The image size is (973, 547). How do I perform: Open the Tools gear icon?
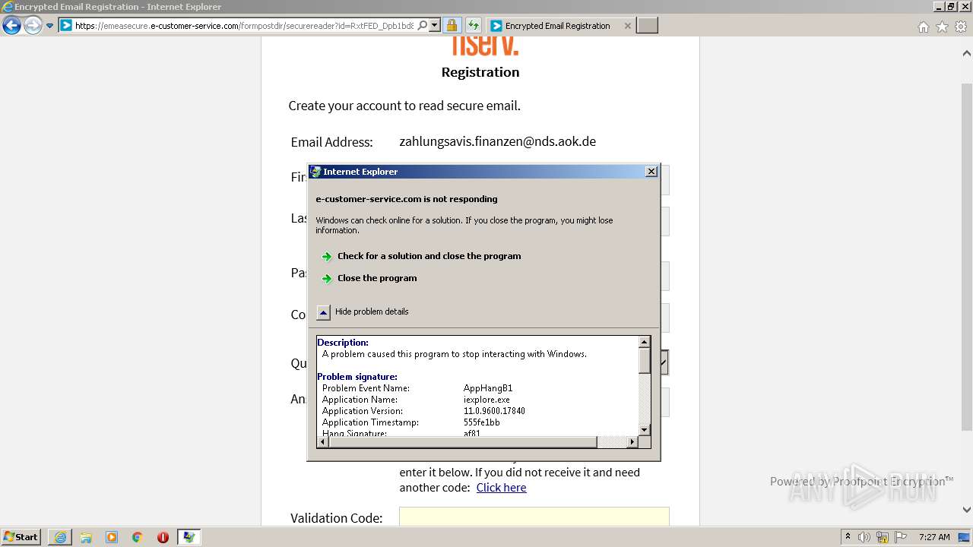(961, 27)
